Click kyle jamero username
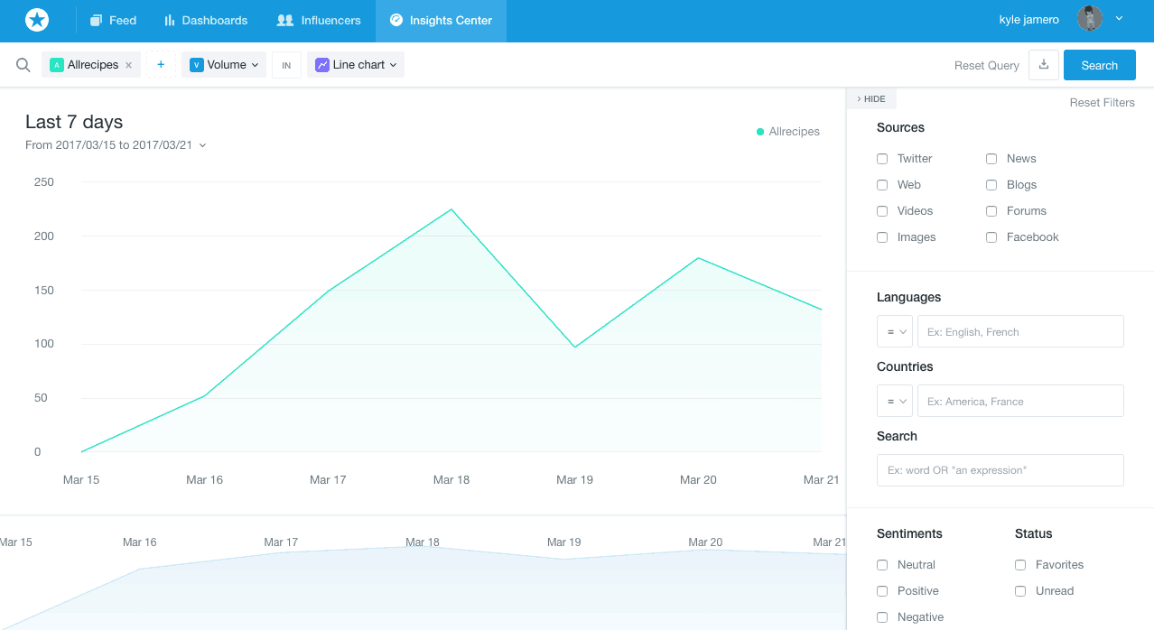1154x630 pixels. (x=1029, y=20)
